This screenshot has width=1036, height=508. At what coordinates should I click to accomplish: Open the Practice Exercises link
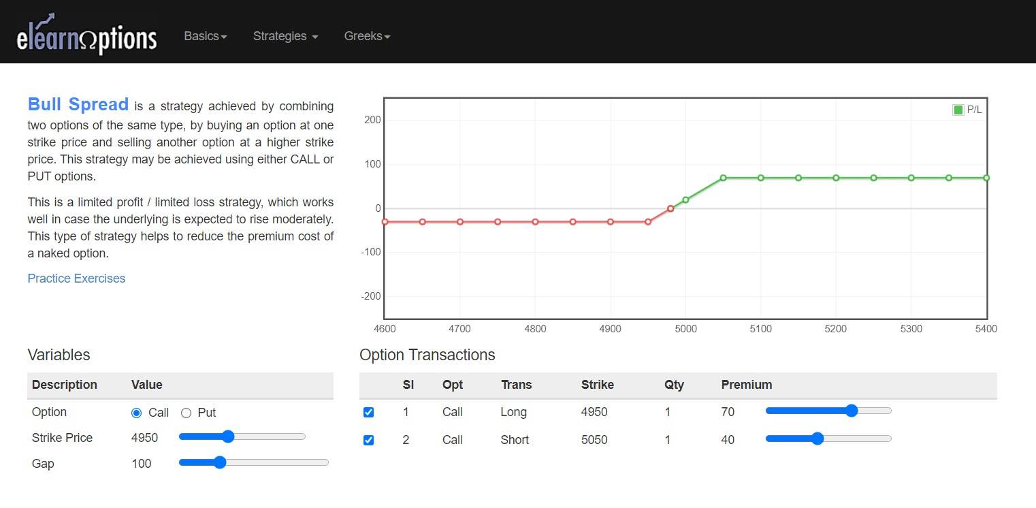pyautogui.click(x=76, y=279)
